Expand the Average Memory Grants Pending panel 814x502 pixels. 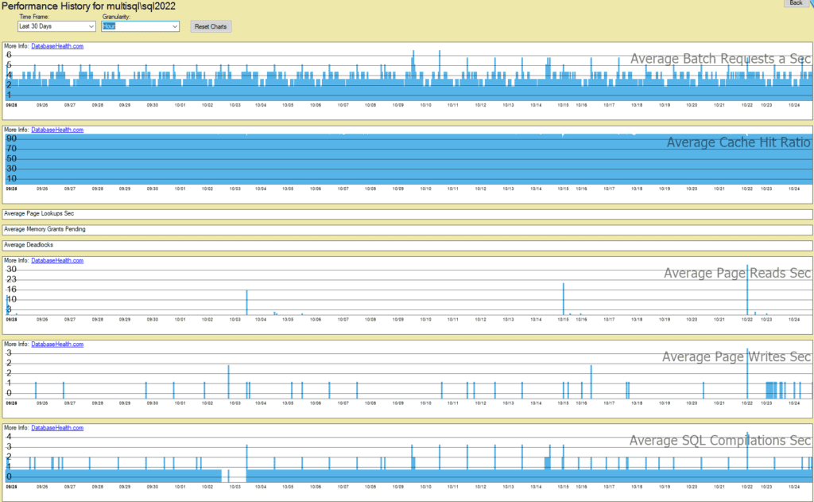[408, 229]
